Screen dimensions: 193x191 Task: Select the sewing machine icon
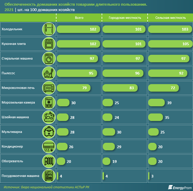(49, 117)
